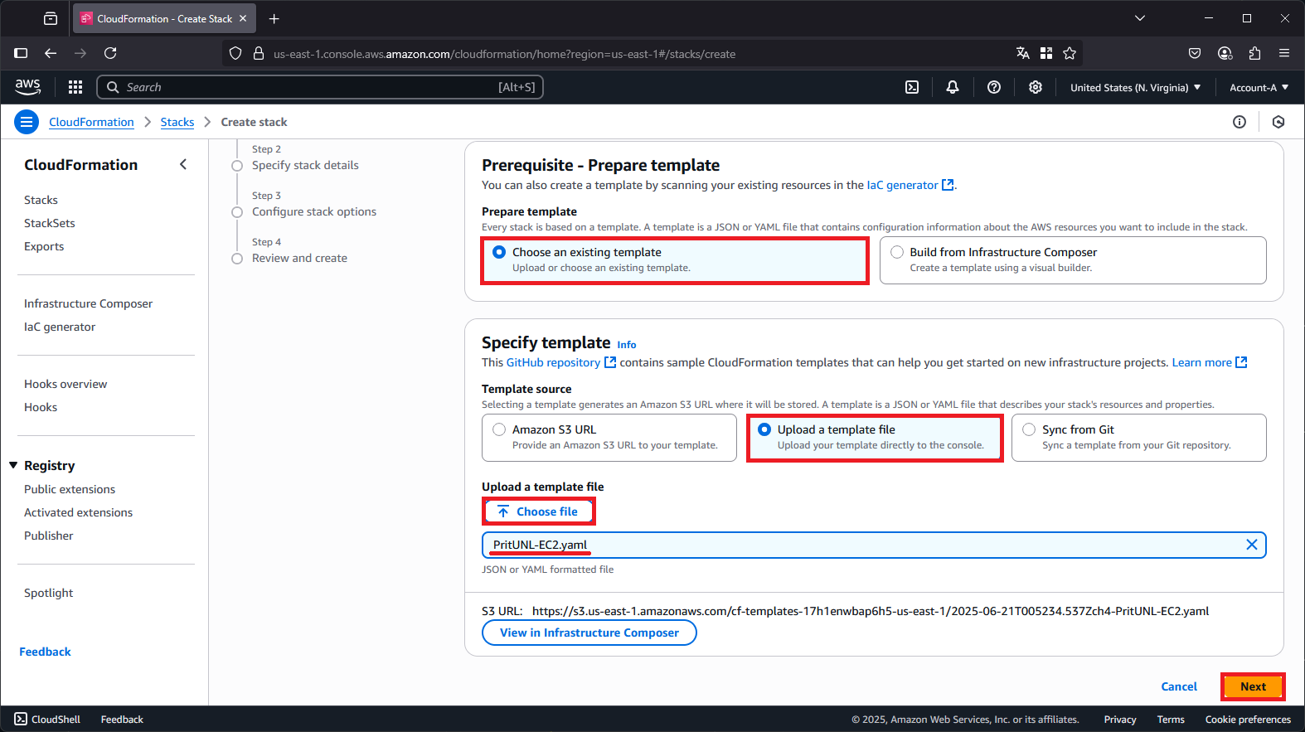Open the IaC generator link in prerequisite text
This screenshot has height=732, width=1305.
(910, 185)
